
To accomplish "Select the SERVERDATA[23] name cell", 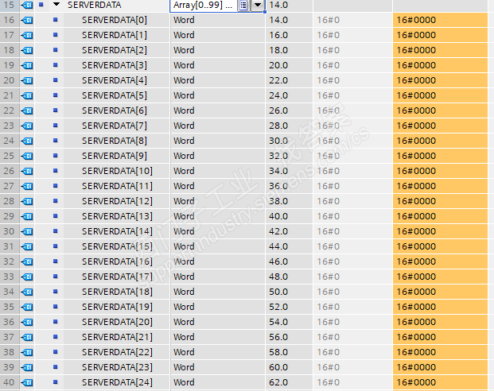I will (117, 368).
